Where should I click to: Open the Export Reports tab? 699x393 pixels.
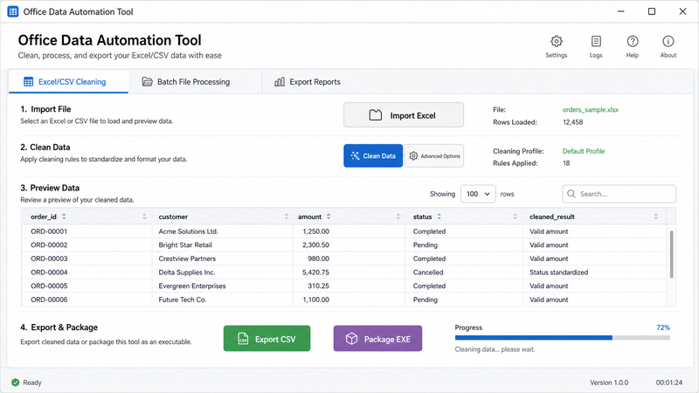coord(308,82)
